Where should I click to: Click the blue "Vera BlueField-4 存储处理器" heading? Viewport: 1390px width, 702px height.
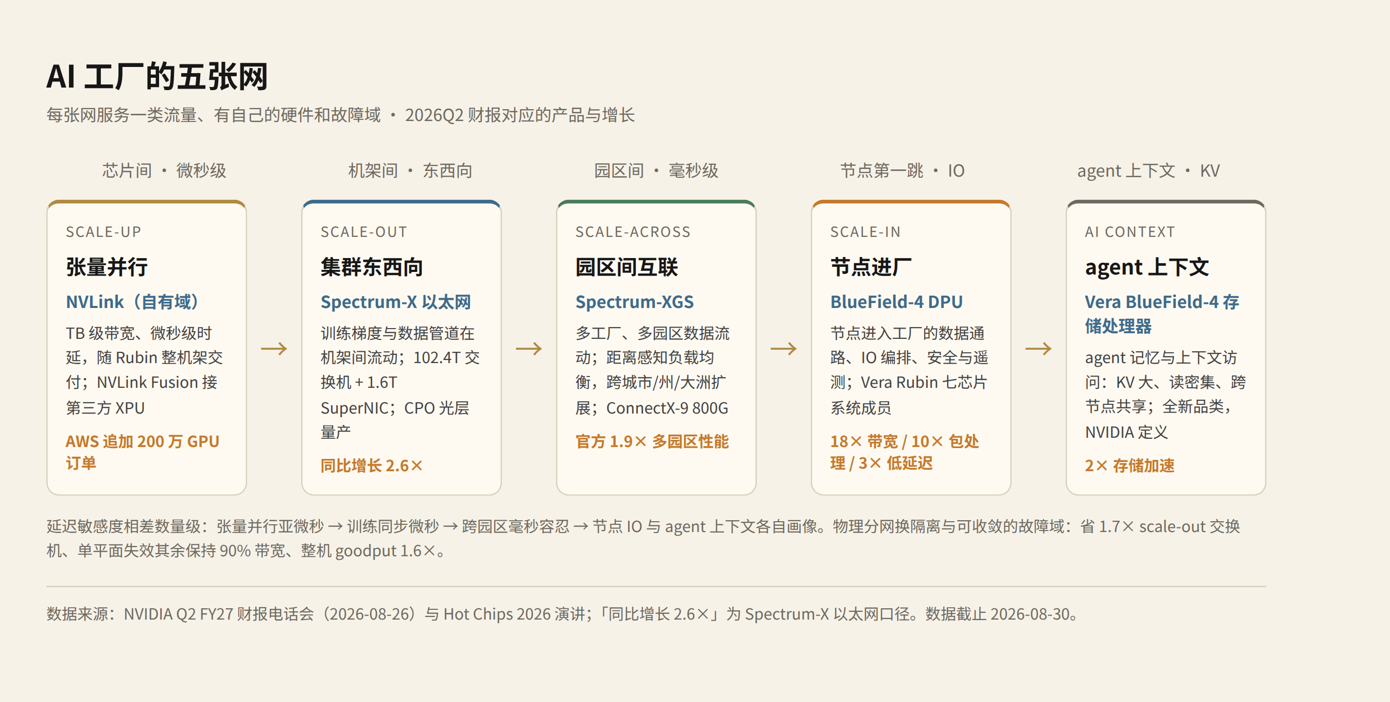[1162, 314]
